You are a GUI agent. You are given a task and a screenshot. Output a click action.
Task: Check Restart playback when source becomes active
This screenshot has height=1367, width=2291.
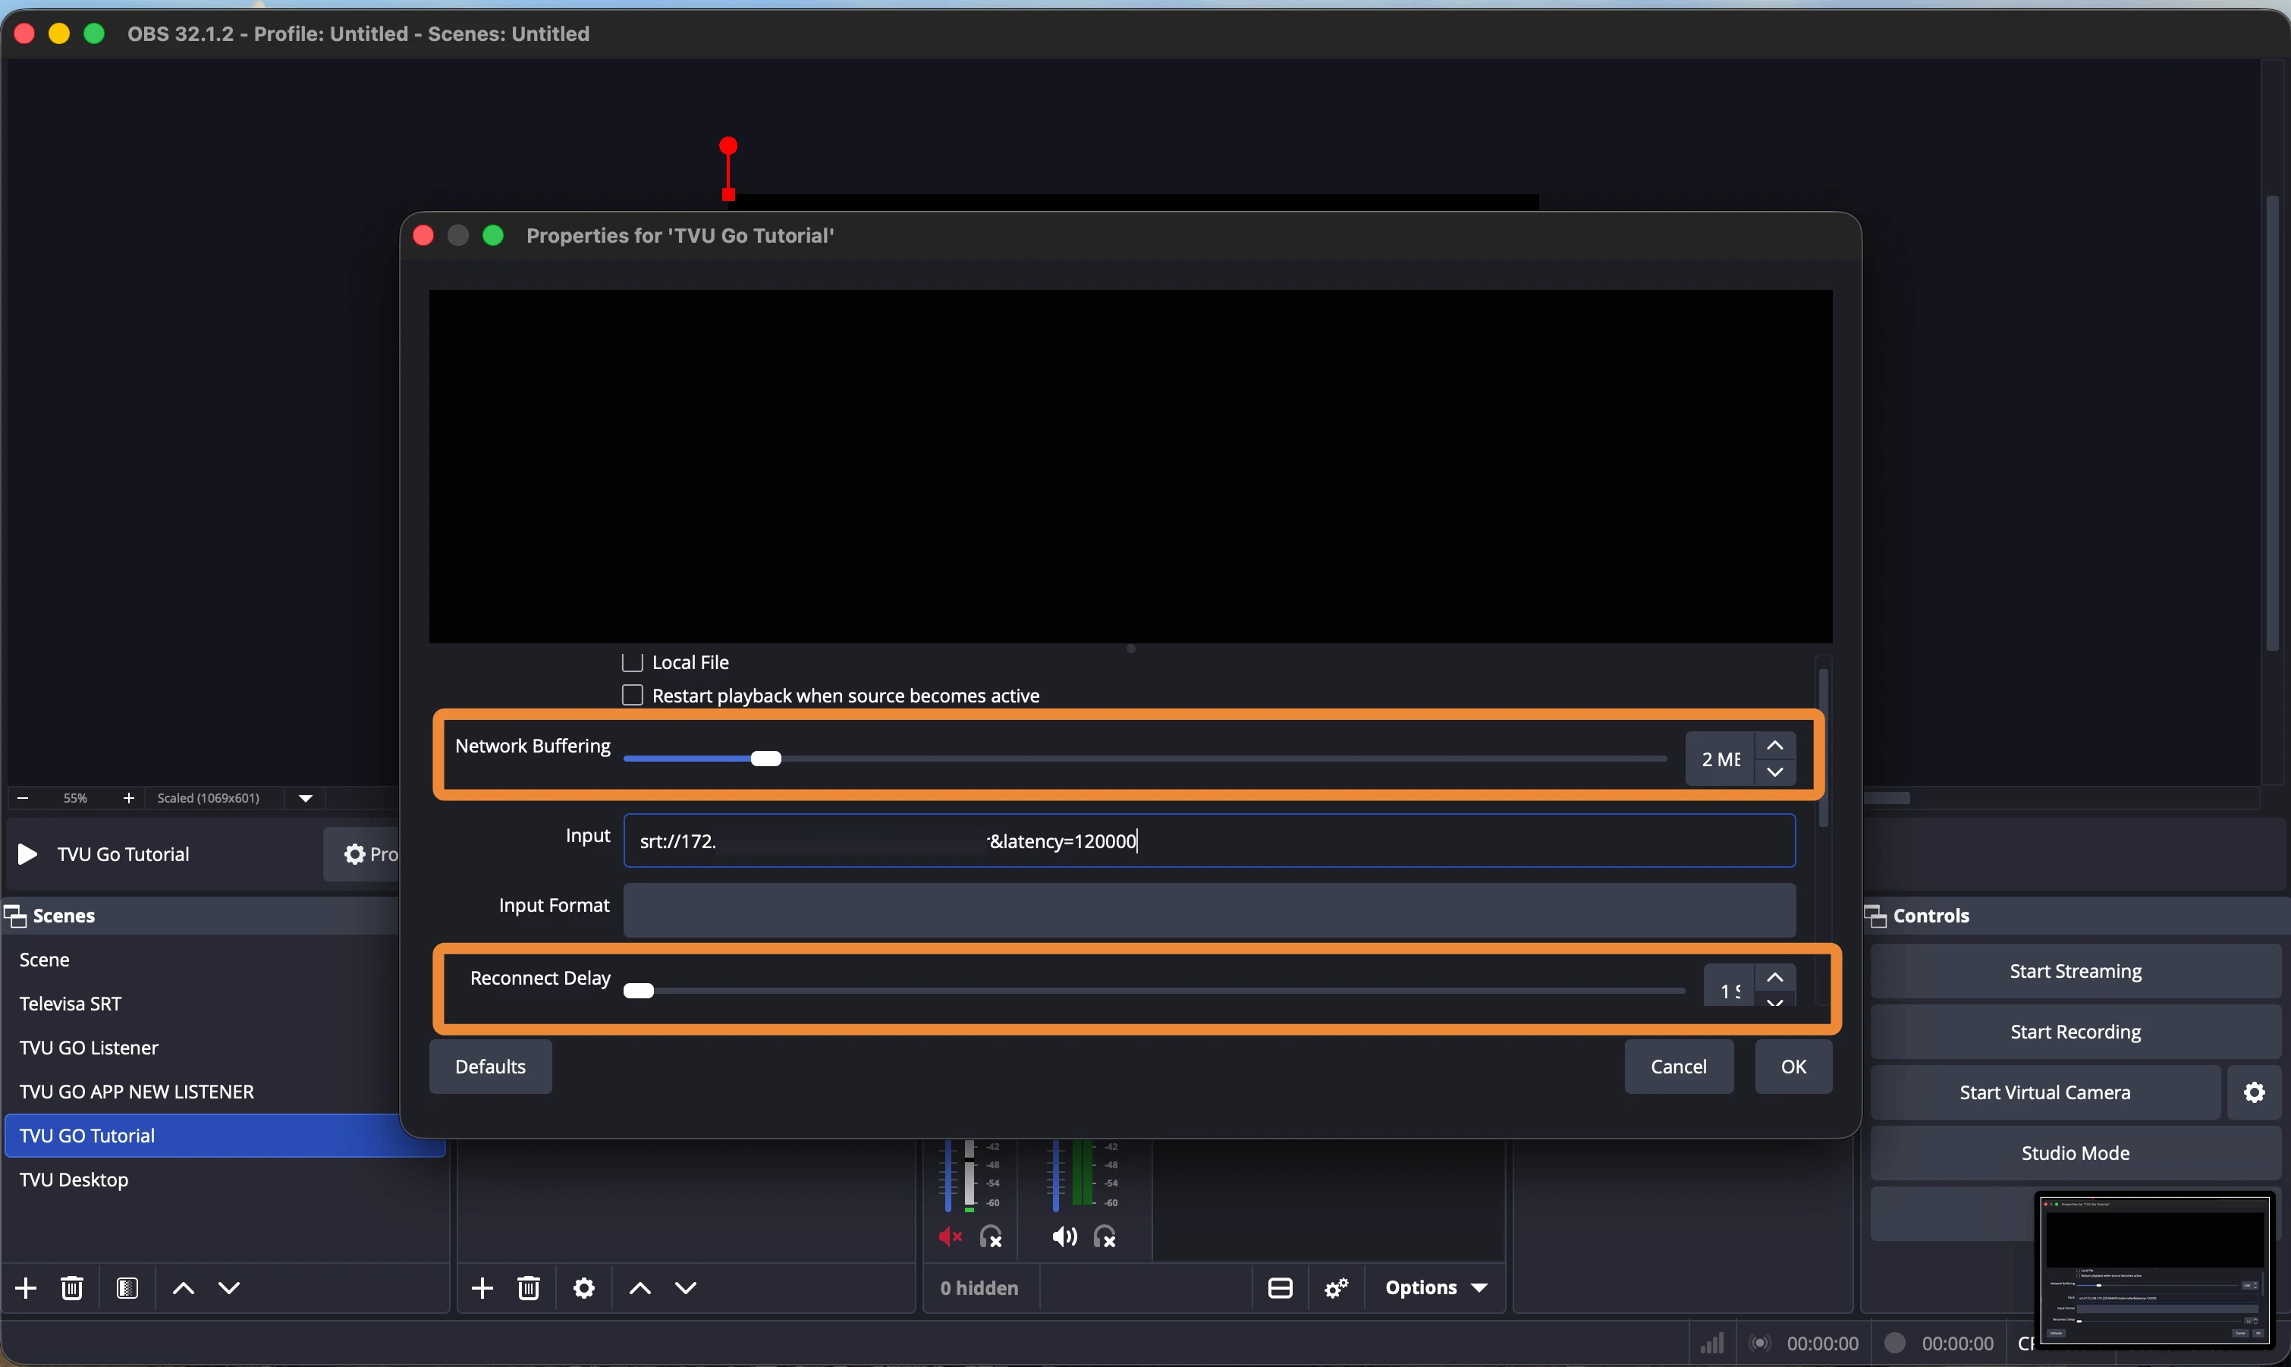point(633,696)
